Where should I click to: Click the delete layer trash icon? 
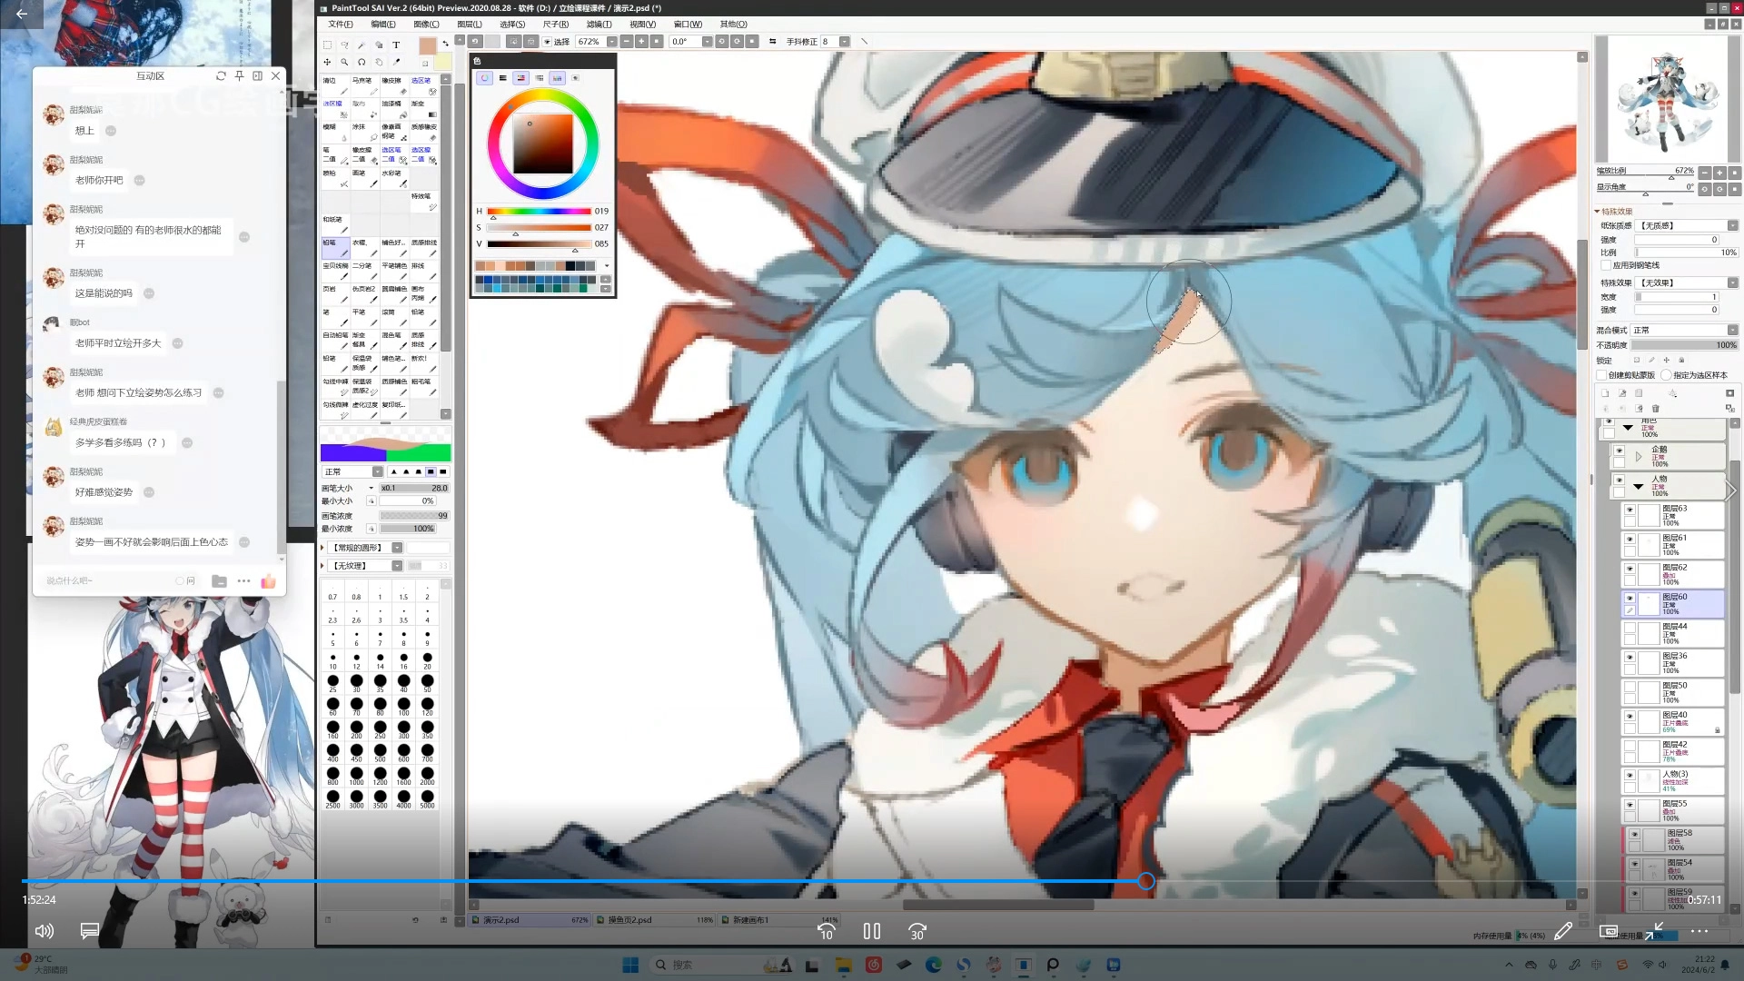coord(1655,409)
